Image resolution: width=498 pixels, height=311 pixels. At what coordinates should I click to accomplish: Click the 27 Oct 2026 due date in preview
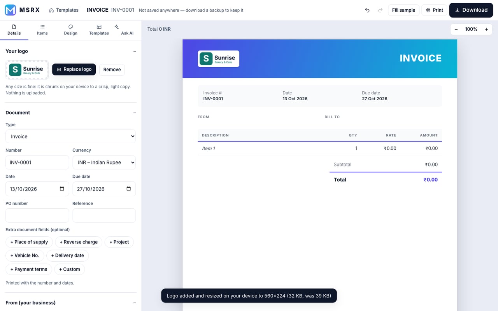tap(375, 99)
